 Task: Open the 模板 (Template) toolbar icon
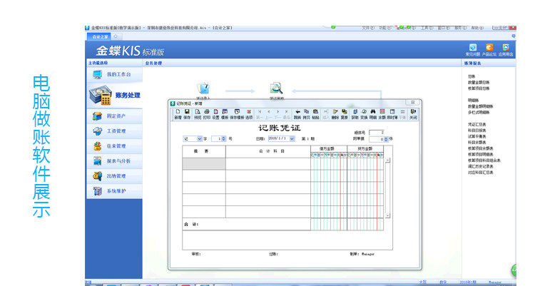point(225,114)
